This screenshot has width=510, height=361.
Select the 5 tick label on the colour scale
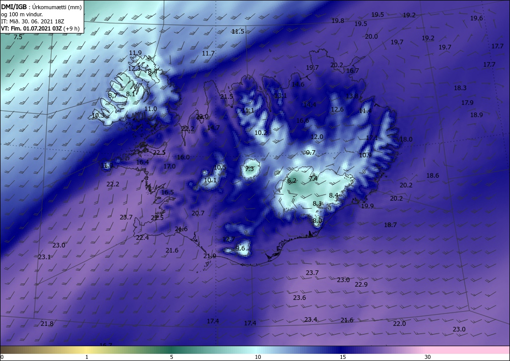[171, 357]
